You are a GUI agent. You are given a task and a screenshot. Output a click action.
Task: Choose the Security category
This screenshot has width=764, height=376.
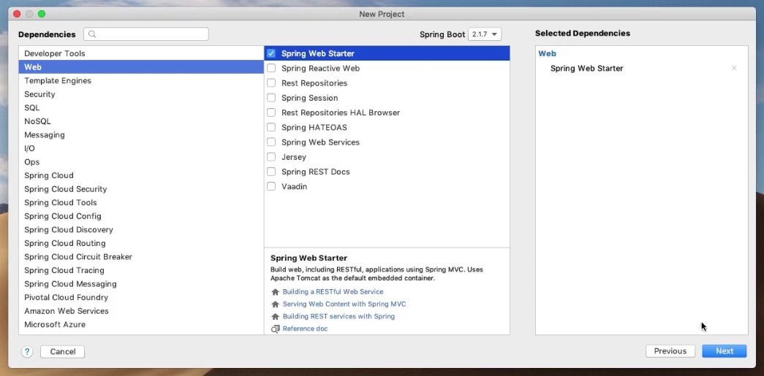[x=141, y=94]
